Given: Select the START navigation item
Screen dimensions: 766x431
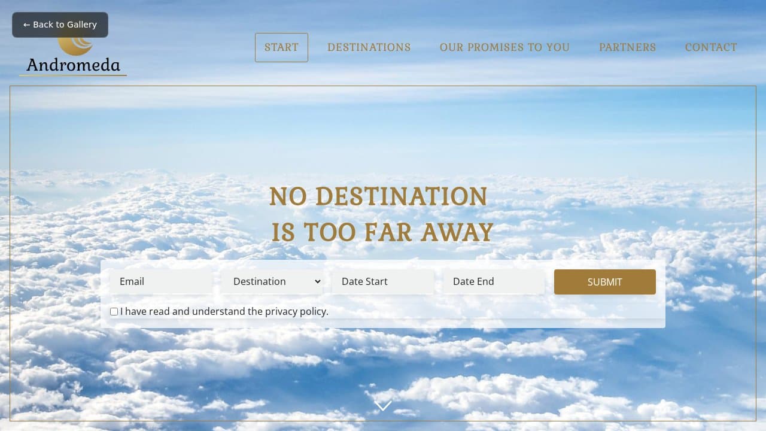Looking at the screenshot, I should pos(281,47).
